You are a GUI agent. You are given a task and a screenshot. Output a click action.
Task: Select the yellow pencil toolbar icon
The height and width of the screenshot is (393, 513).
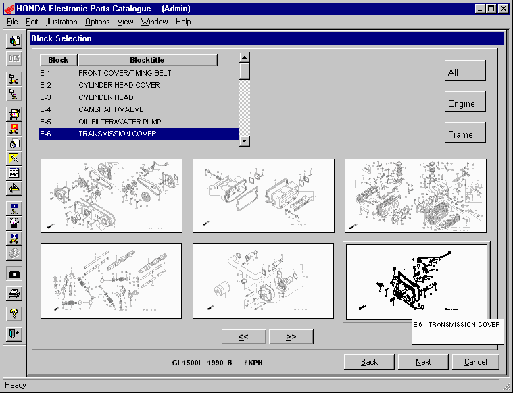pyautogui.click(x=14, y=158)
